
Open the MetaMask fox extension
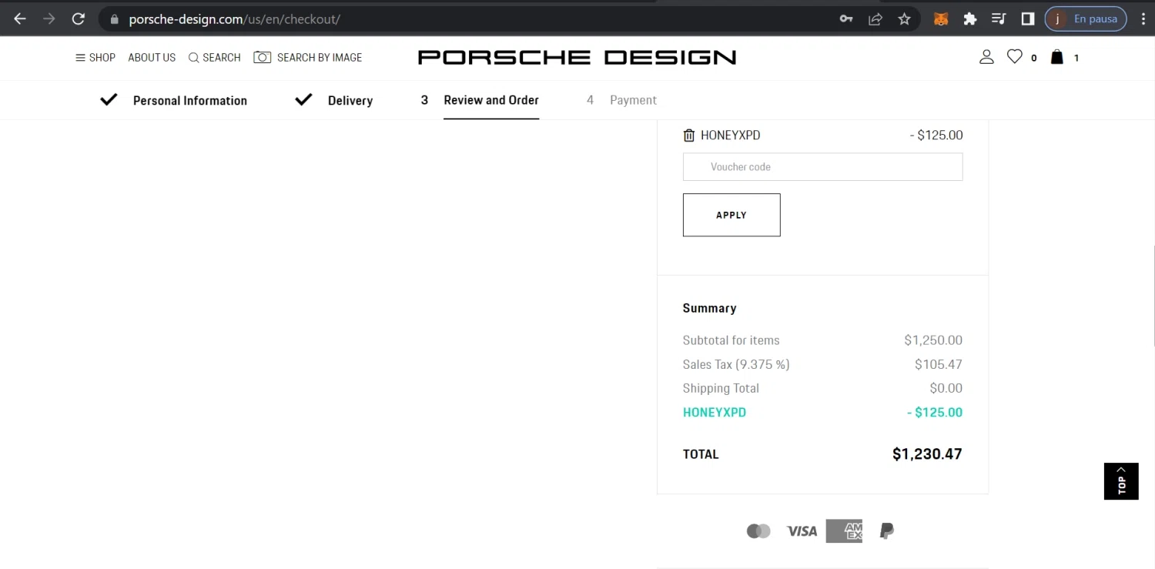click(x=941, y=19)
